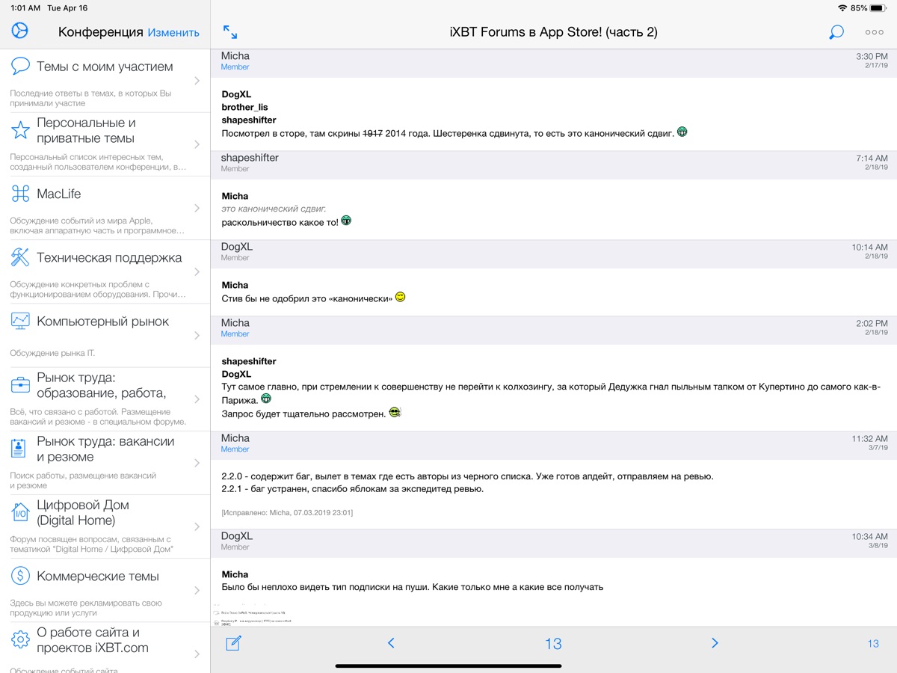Open page picker showing 13 in center
Viewport: 897px width, 673px height.
click(x=553, y=644)
